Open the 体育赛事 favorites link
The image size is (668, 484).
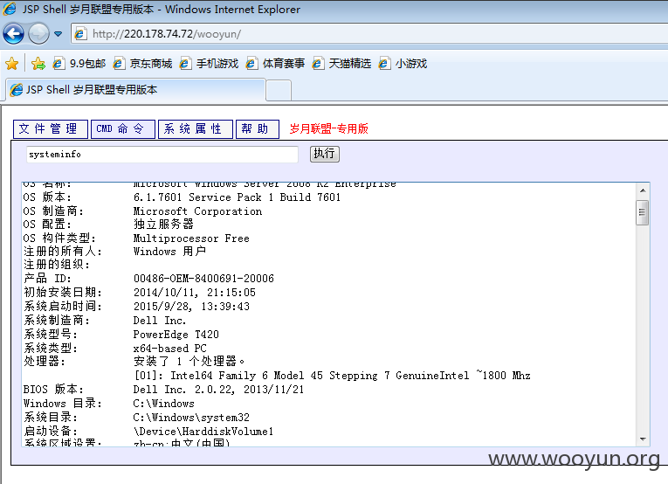275,64
